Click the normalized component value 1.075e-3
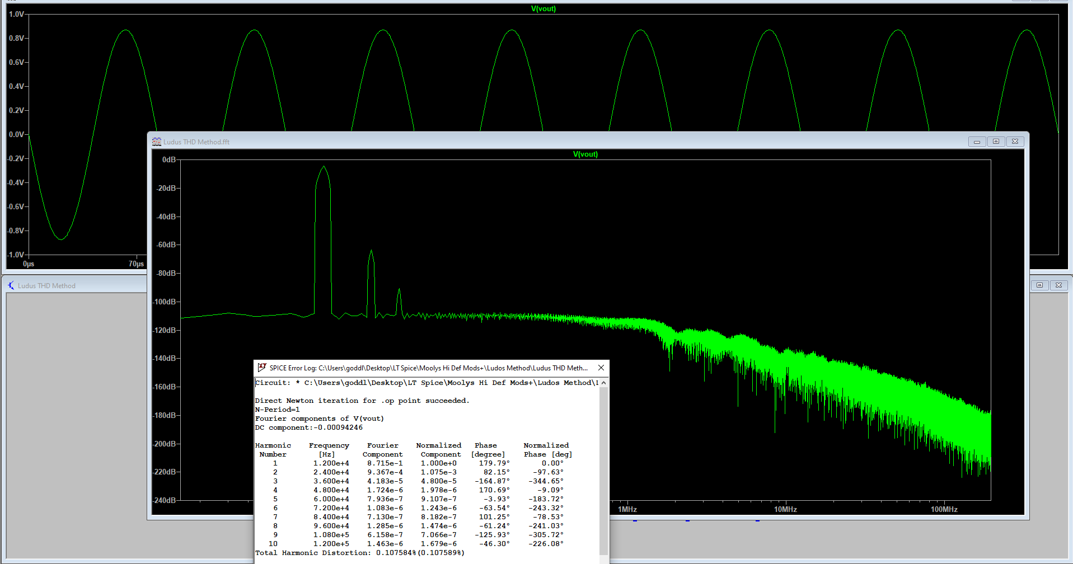This screenshot has height=564, width=1073. [438, 472]
